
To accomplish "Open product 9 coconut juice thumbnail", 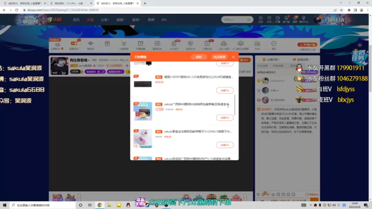I will pyautogui.click(x=143, y=138).
